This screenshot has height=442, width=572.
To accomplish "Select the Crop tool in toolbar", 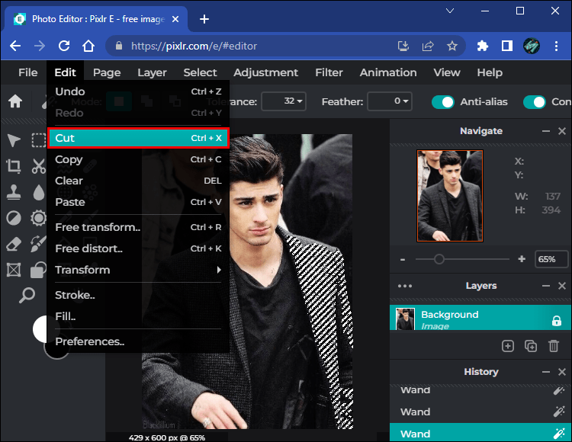I will tap(14, 166).
